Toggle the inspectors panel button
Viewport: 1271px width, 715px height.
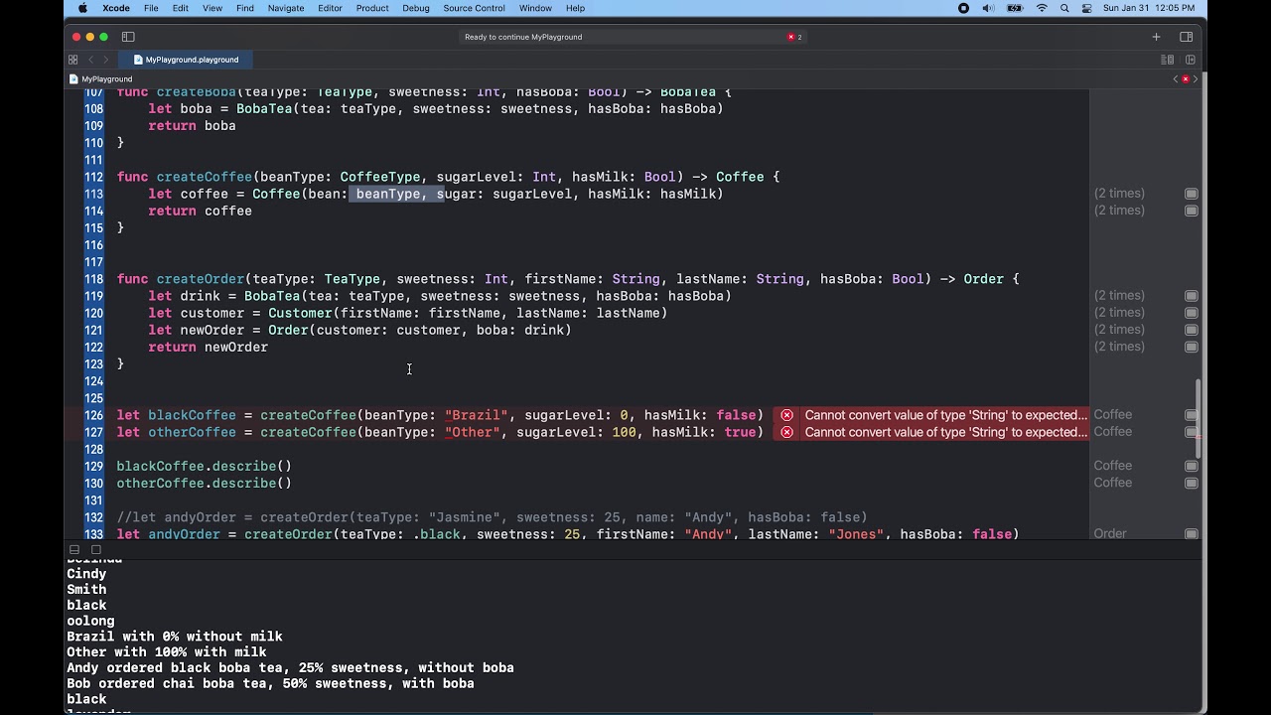[1186, 37]
